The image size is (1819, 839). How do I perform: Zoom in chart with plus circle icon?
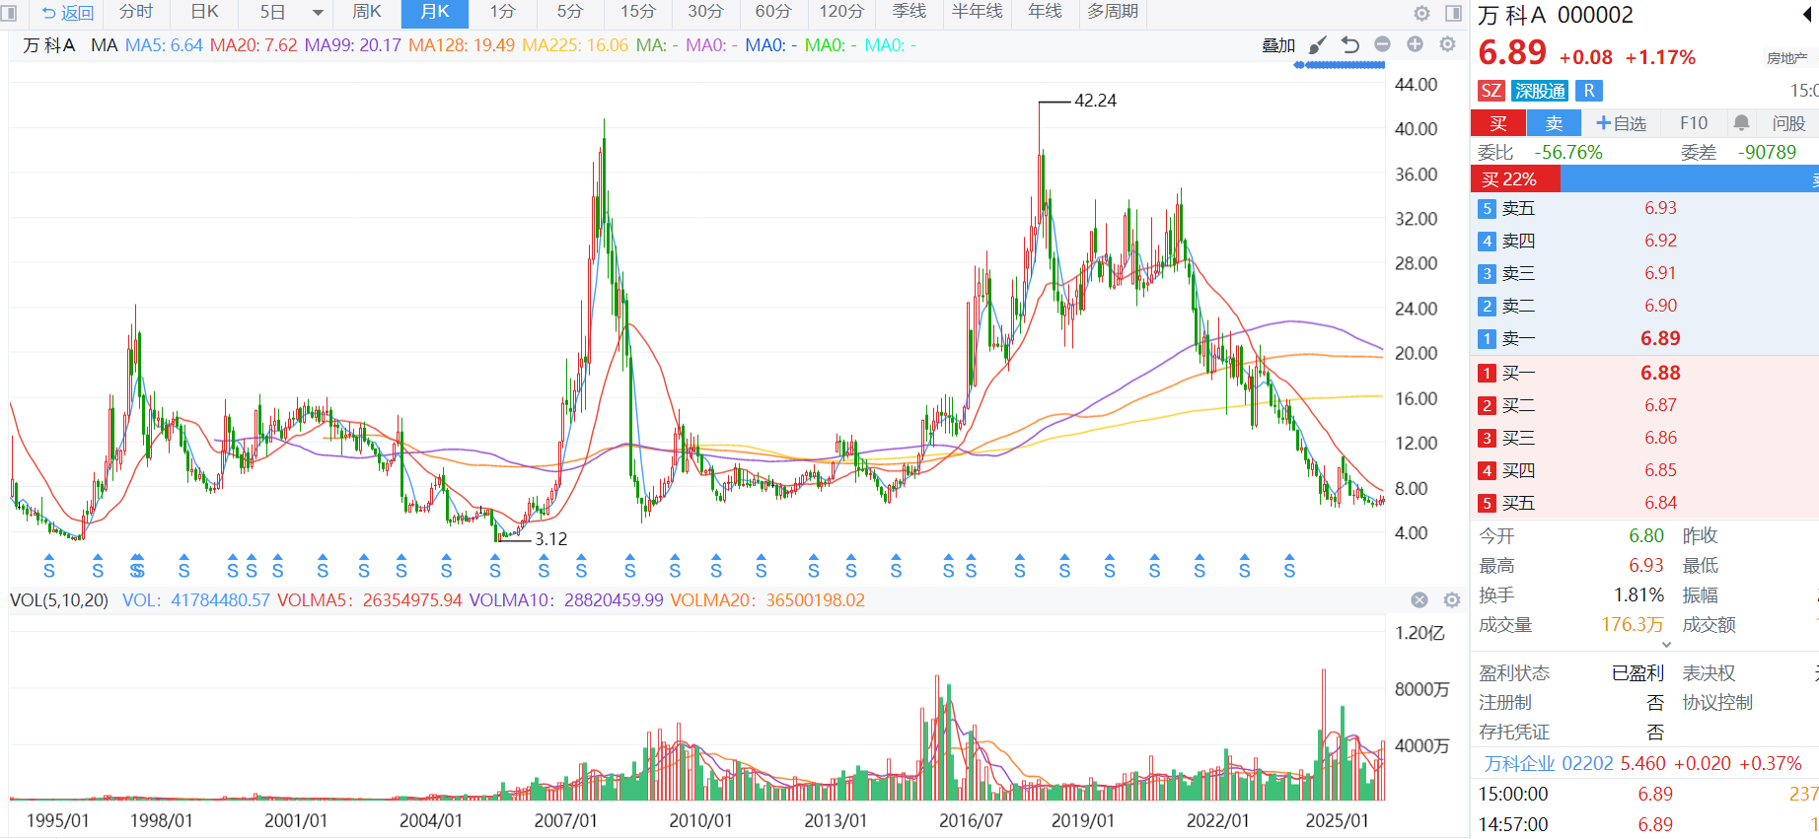pyautogui.click(x=1415, y=44)
